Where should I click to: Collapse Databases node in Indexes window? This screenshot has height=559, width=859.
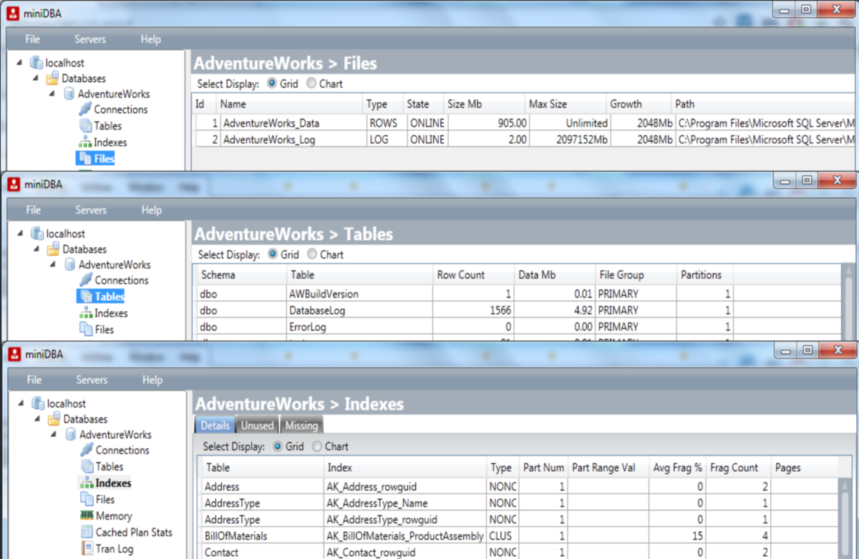pyautogui.click(x=37, y=420)
